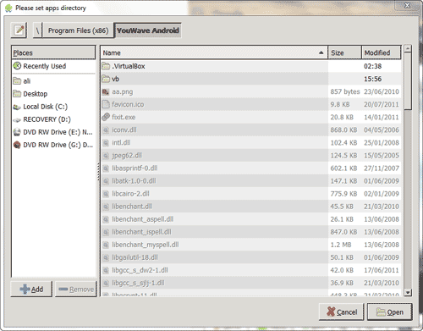Click the libatk-1.0-0.dll file icon
The image size is (423, 331).
tap(106, 181)
